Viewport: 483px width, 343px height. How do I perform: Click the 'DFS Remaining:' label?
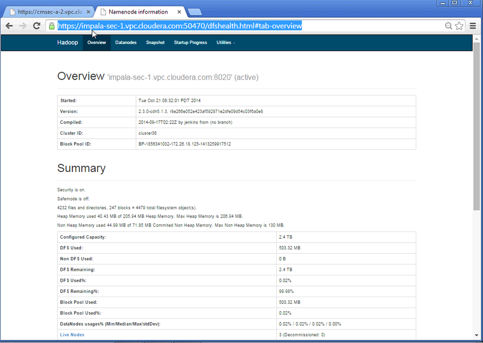coord(77,270)
